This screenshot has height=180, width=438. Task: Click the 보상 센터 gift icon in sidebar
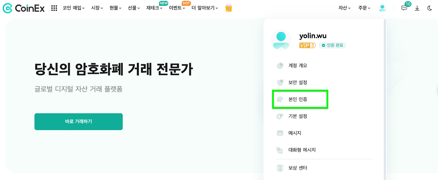tap(279, 168)
